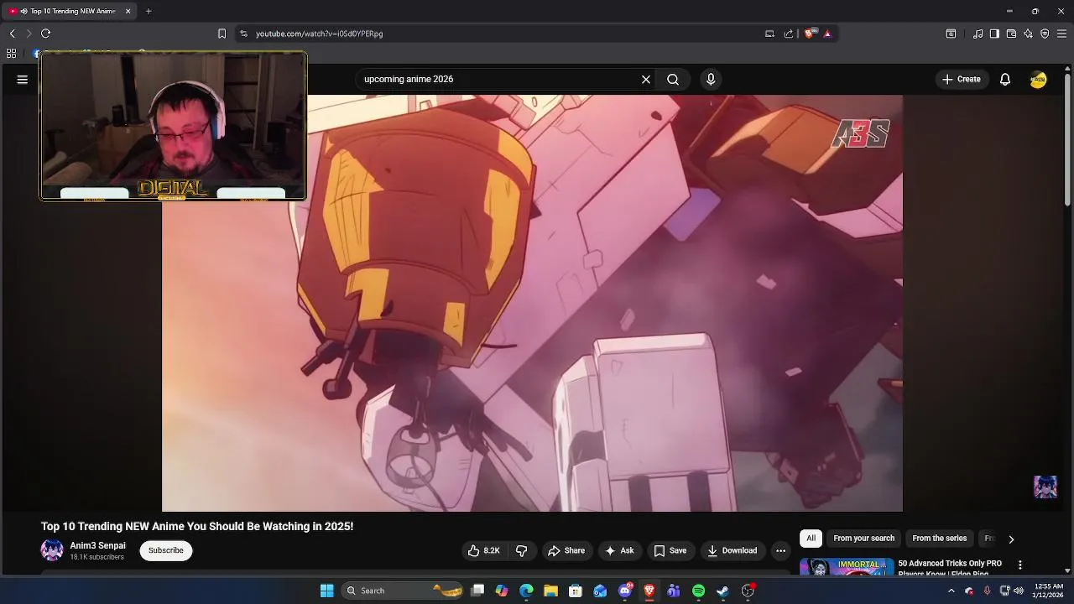1074x604 pixels.
Task: Click the magnifier search button
Action: pos(673,79)
